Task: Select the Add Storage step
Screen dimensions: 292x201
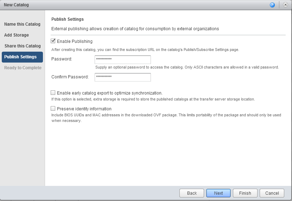Action: coord(17,35)
